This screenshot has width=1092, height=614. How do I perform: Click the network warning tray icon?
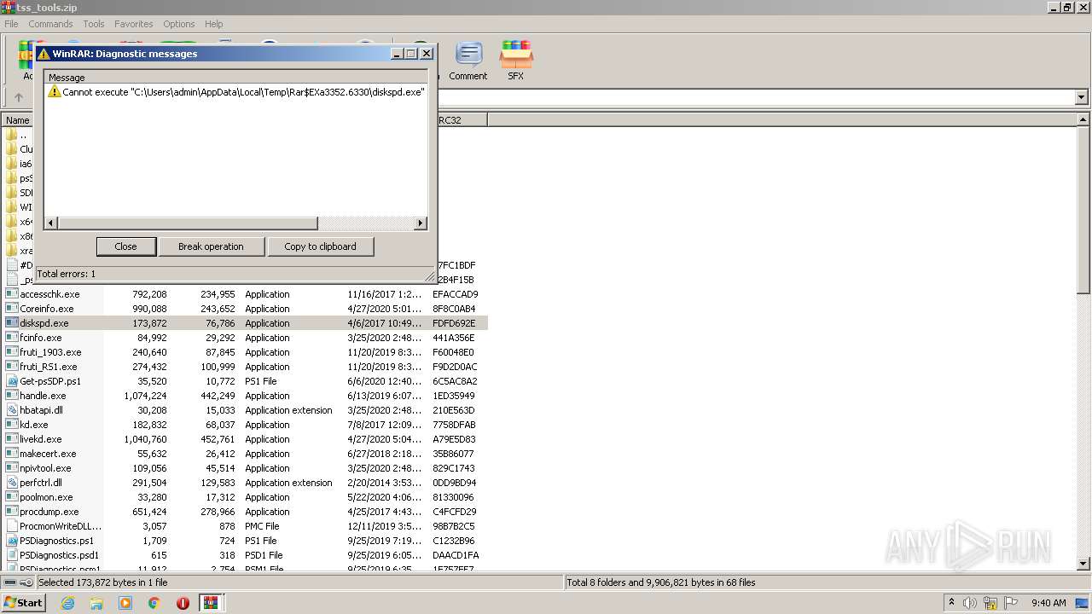pyautogui.click(x=990, y=603)
